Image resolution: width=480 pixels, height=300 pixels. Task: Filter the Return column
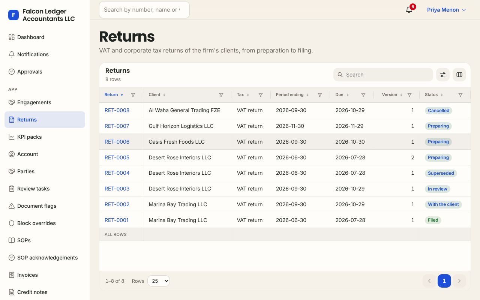pos(133,95)
